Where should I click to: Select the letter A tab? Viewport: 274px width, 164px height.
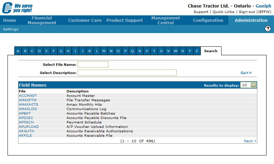[18, 51]
